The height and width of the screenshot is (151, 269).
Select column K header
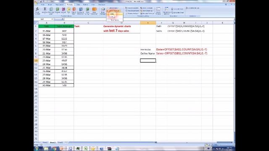pos(222,23)
